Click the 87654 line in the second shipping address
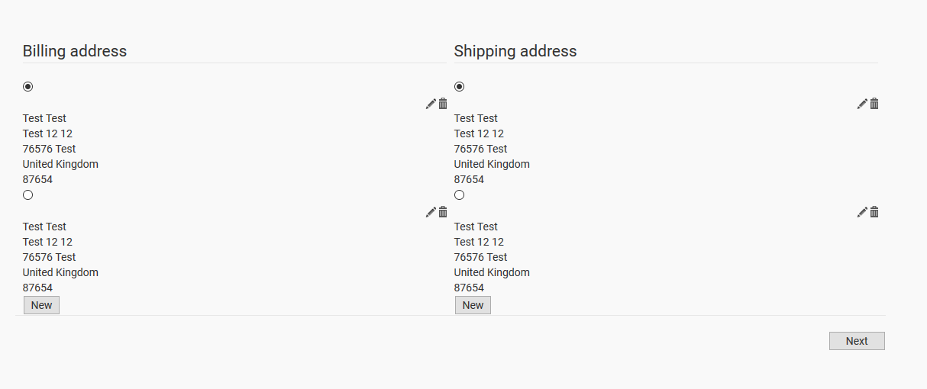Viewport: 927px width, 389px height. (x=469, y=288)
